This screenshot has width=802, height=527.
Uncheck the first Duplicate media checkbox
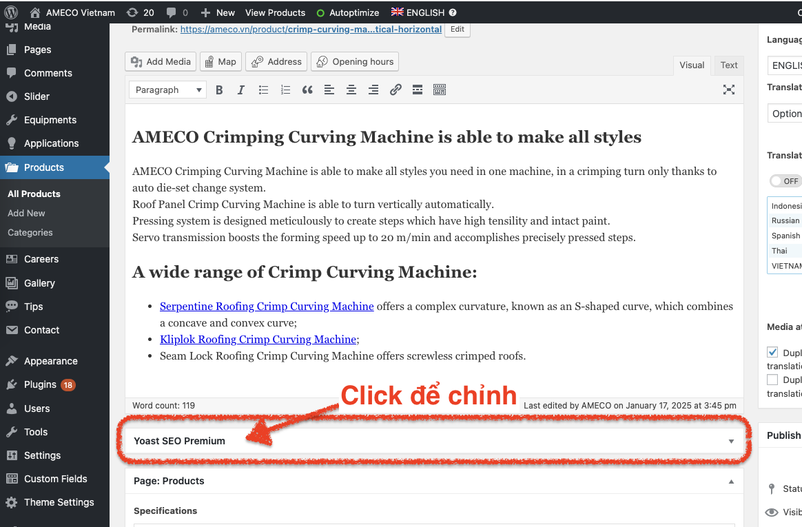coord(772,352)
